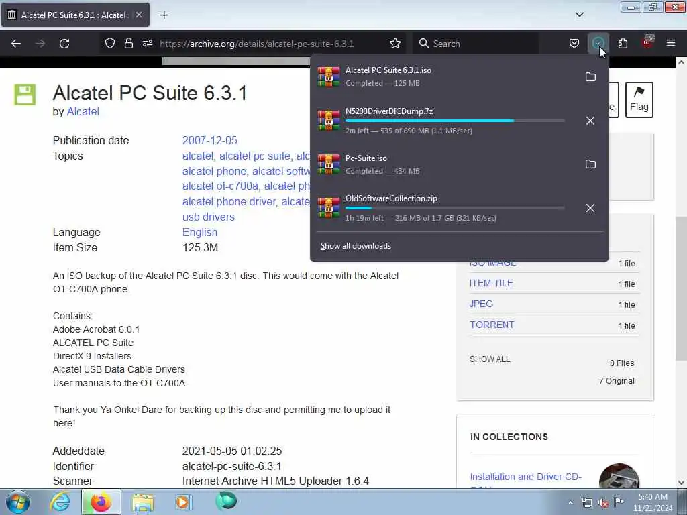Show Pc-Suite.iso in its folder
This screenshot has height=515, width=687.
[590, 164]
